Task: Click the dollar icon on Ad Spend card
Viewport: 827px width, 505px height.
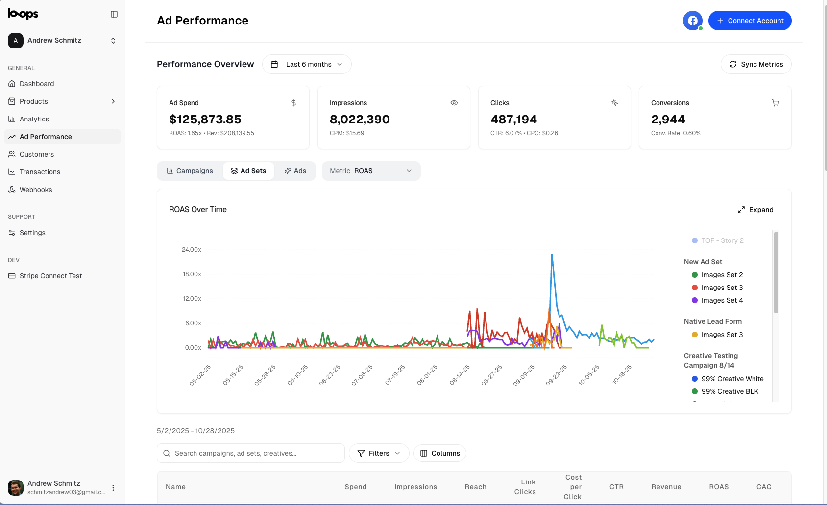Action: pyautogui.click(x=293, y=103)
